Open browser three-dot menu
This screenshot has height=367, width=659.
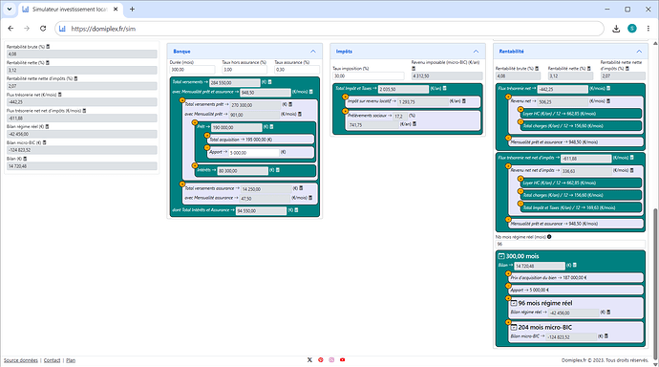click(x=648, y=29)
